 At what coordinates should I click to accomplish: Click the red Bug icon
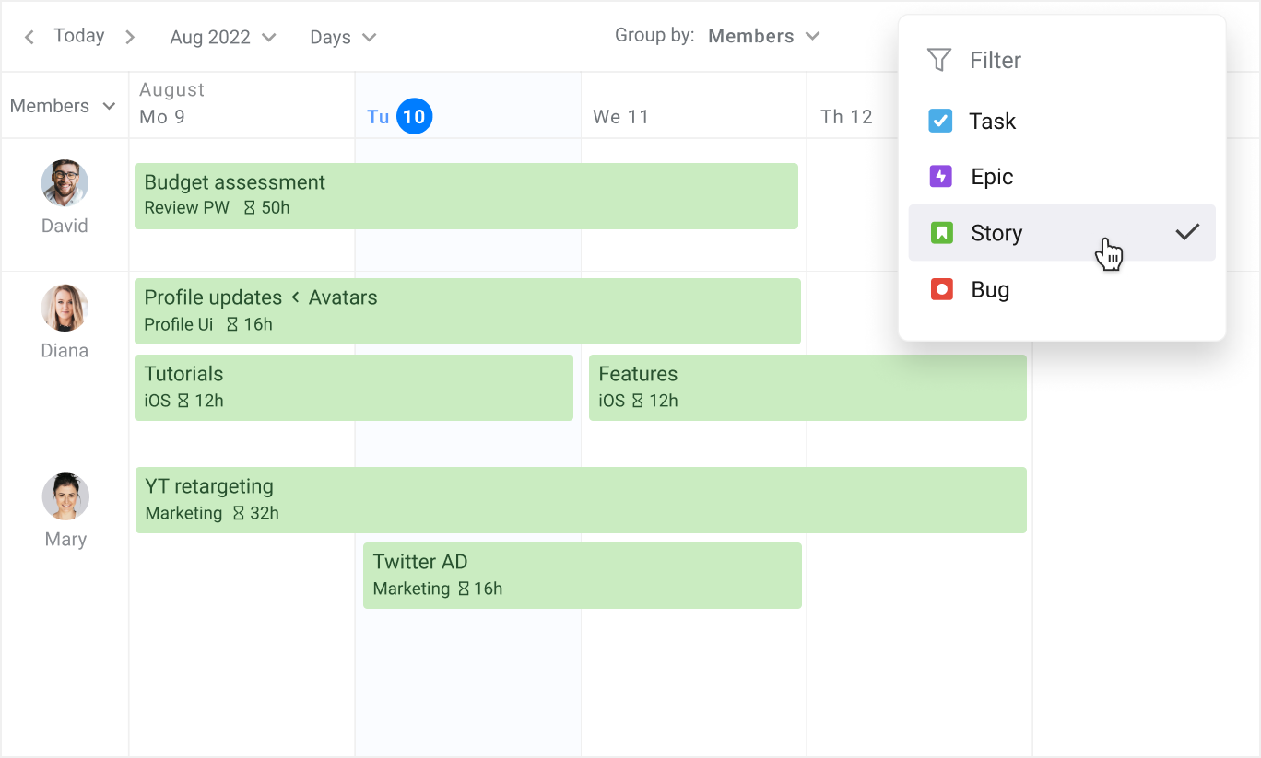pos(941,290)
